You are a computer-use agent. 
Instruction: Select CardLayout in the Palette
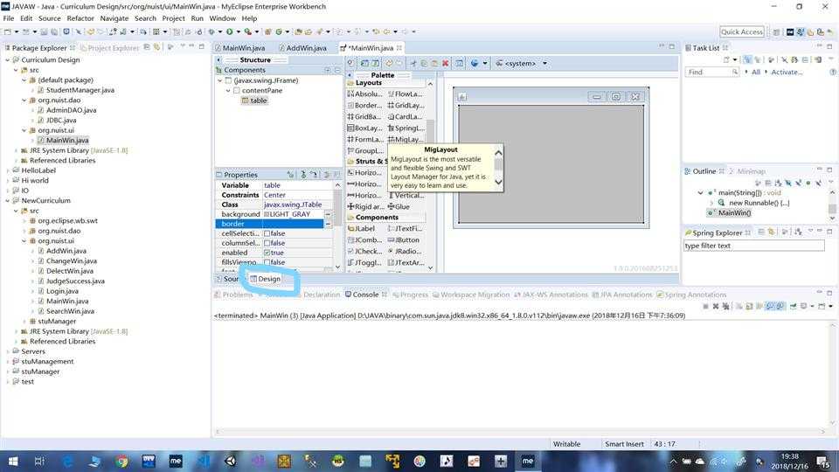(x=405, y=116)
